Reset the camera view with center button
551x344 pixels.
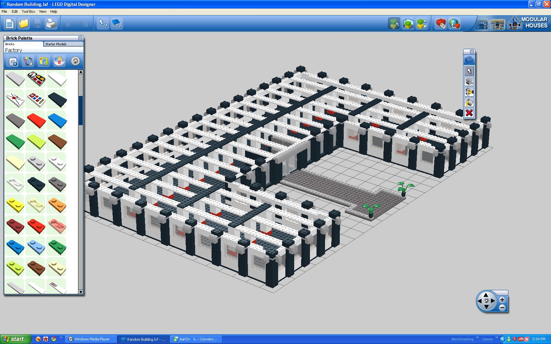click(x=486, y=301)
